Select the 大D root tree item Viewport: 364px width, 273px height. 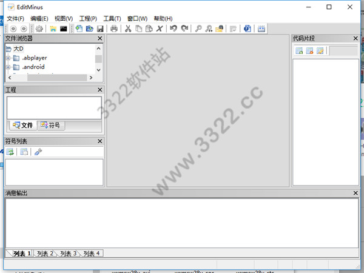(x=18, y=49)
